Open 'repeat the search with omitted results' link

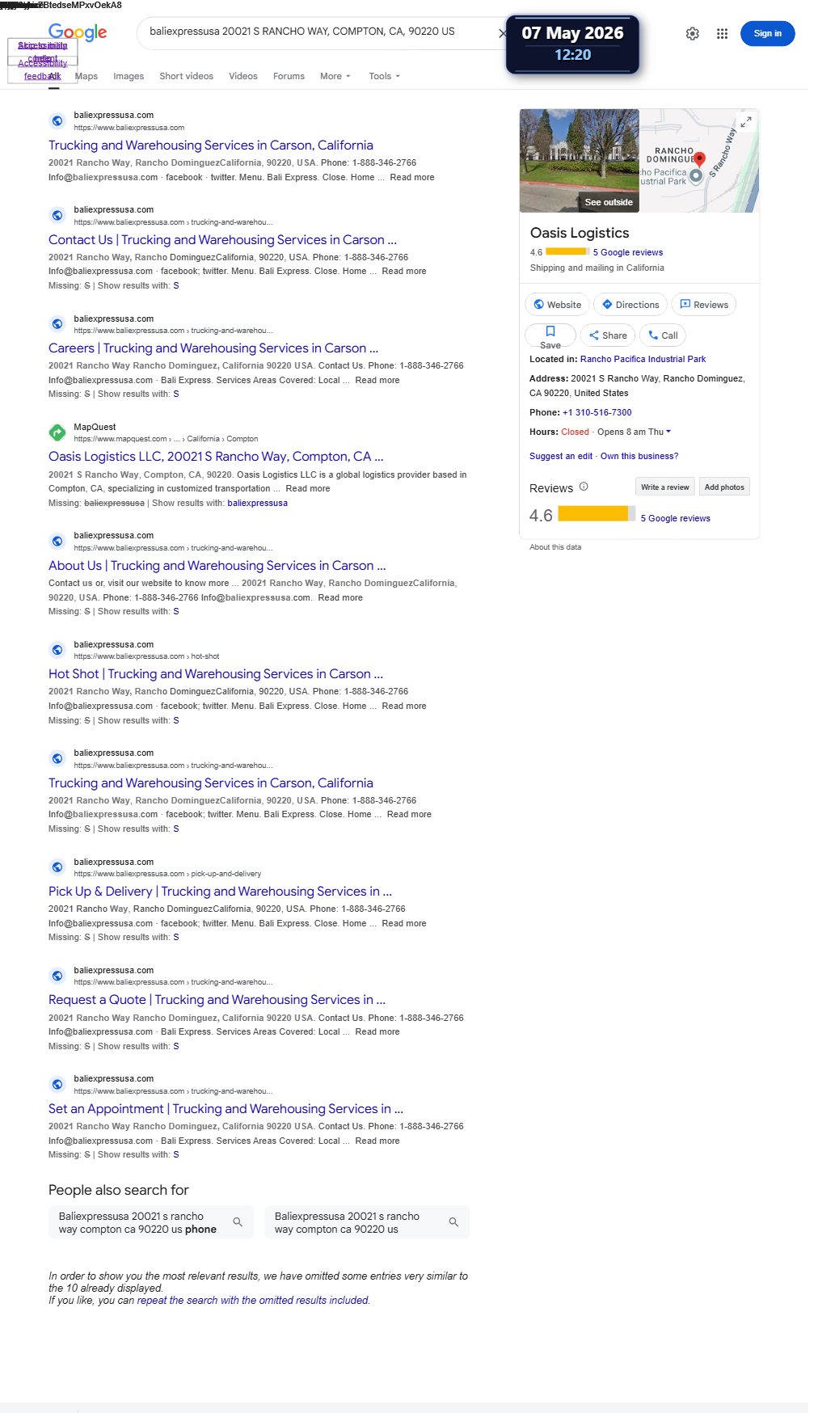pyautogui.click(x=253, y=1301)
